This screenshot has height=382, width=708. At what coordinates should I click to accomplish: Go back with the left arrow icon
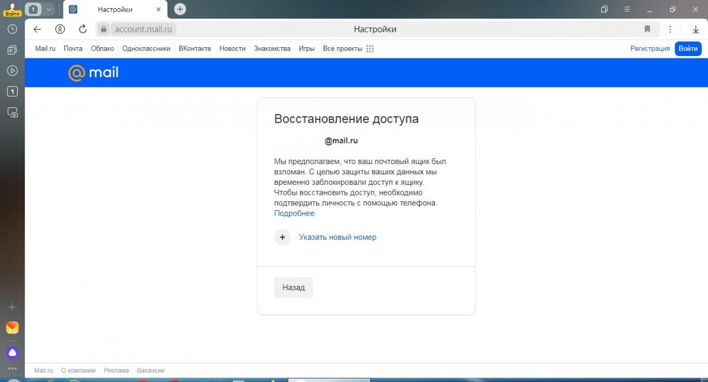pos(37,29)
